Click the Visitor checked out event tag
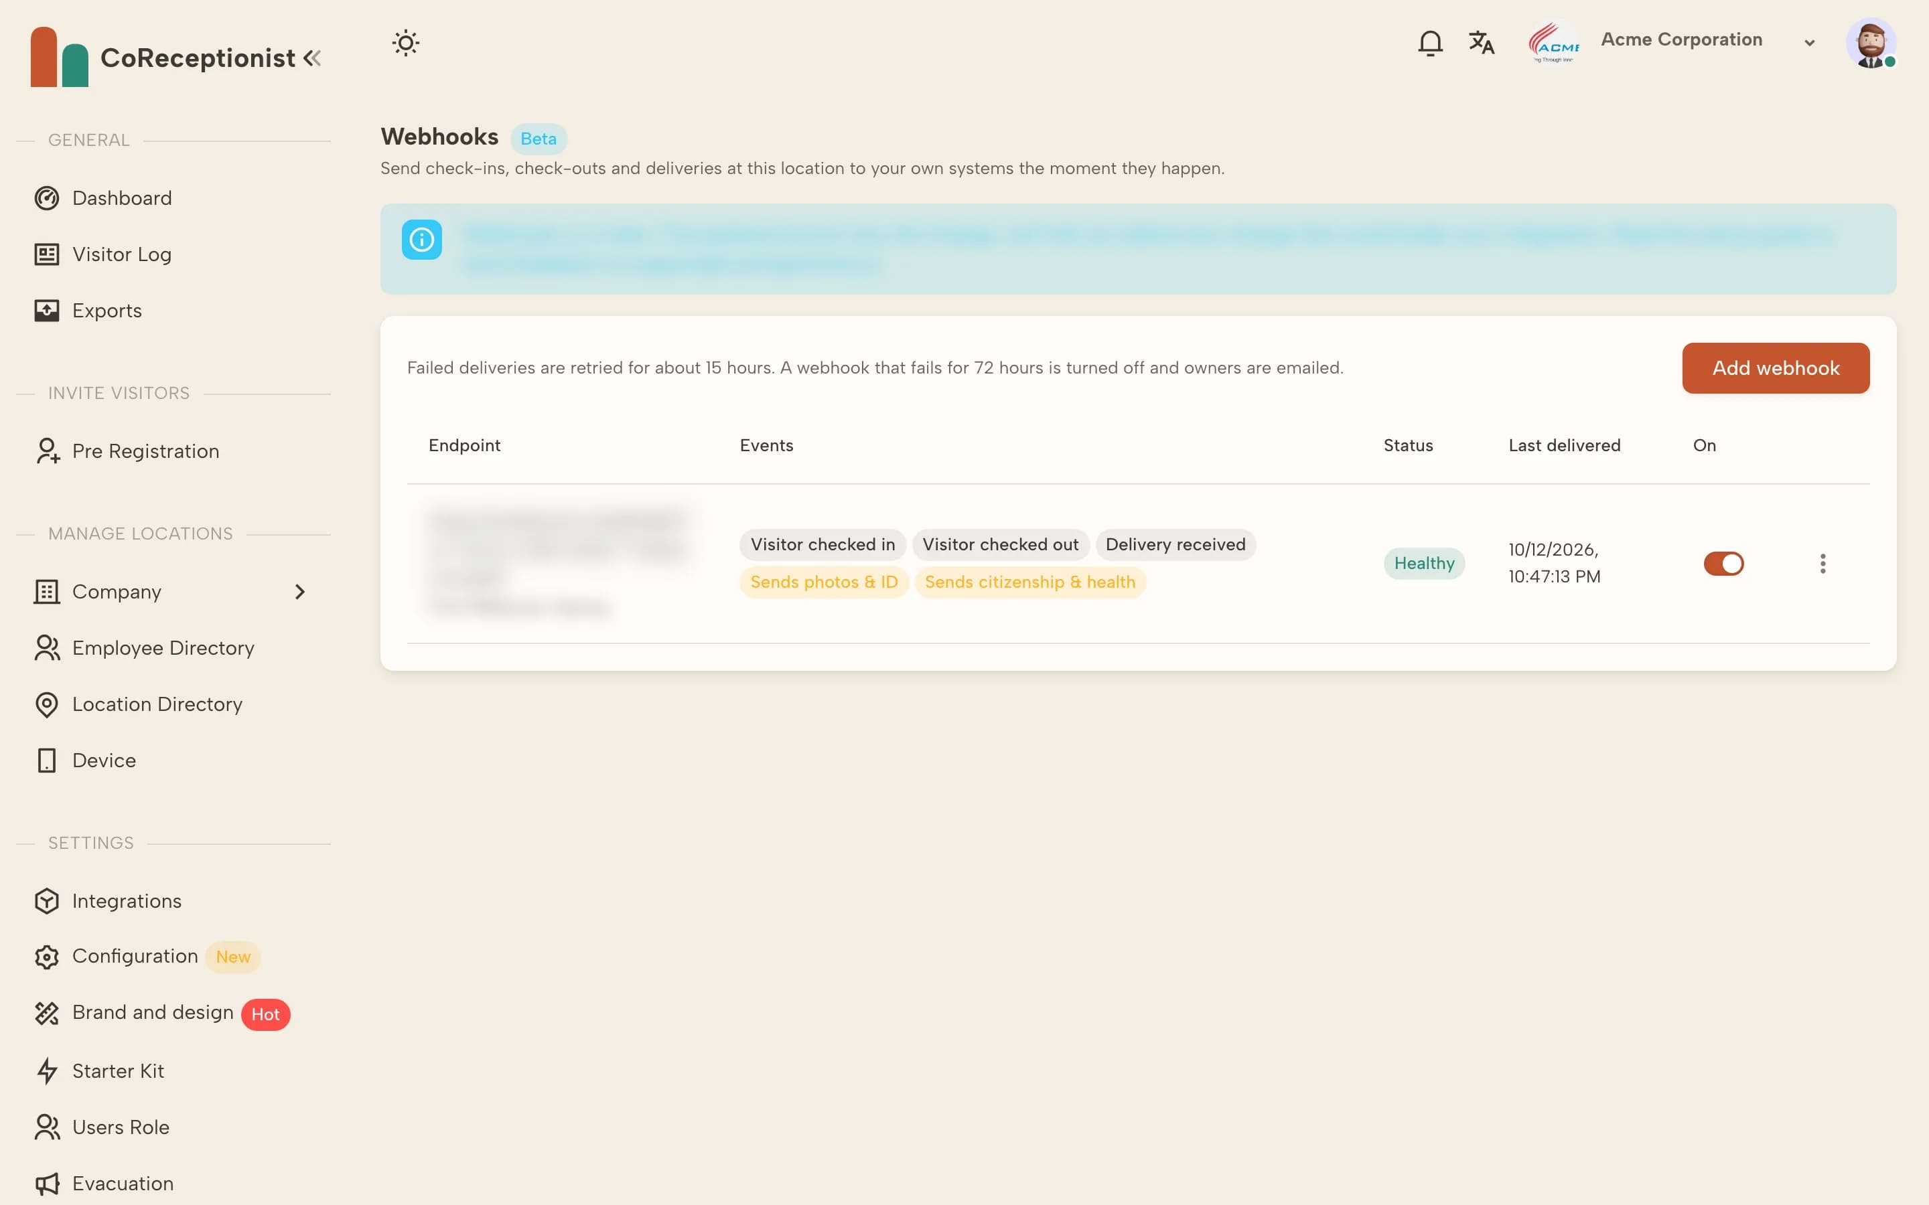Viewport: 1929px width, 1205px height. [1001, 544]
